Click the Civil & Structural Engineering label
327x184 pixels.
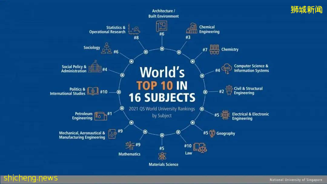[x=248, y=91]
